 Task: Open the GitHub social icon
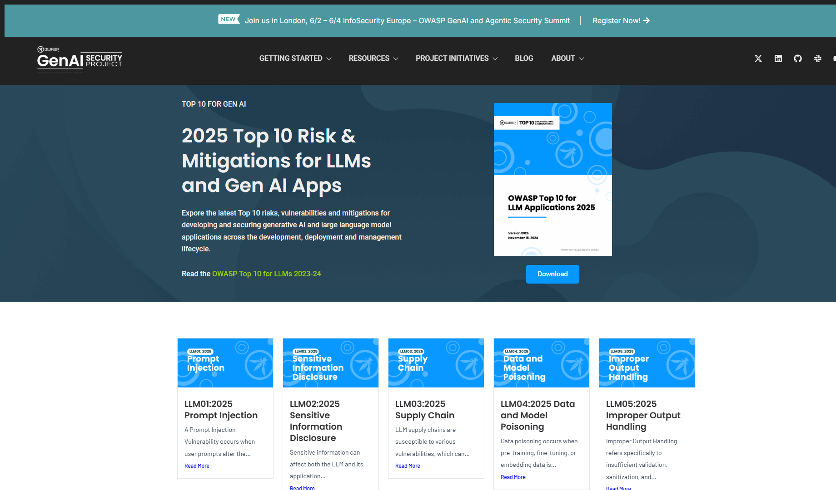click(x=798, y=59)
